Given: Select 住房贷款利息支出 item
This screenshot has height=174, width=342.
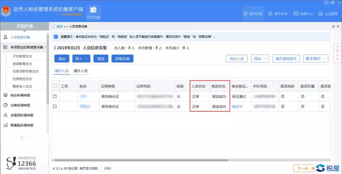Looking at the screenshot, I should point(26,71).
